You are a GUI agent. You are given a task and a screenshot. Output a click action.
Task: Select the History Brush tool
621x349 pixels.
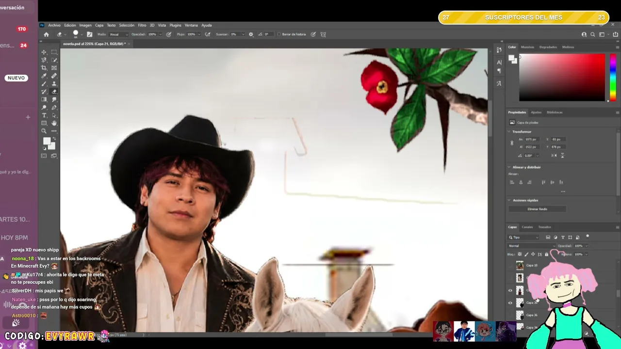point(44,91)
